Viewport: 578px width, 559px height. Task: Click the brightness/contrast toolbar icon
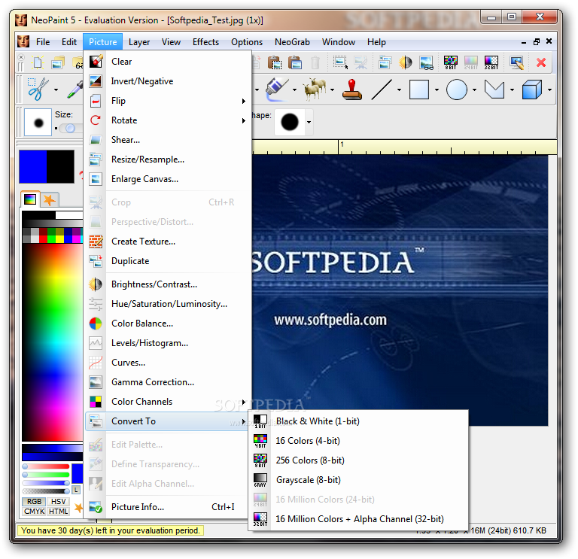(x=405, y=62)
